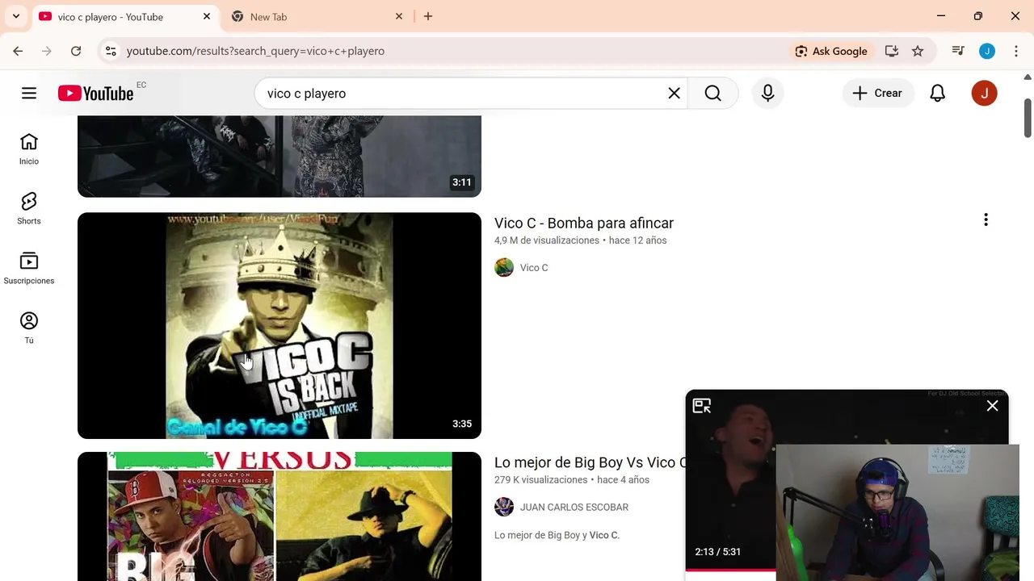Open a new browser tab with plus

[x=428, y=16]
